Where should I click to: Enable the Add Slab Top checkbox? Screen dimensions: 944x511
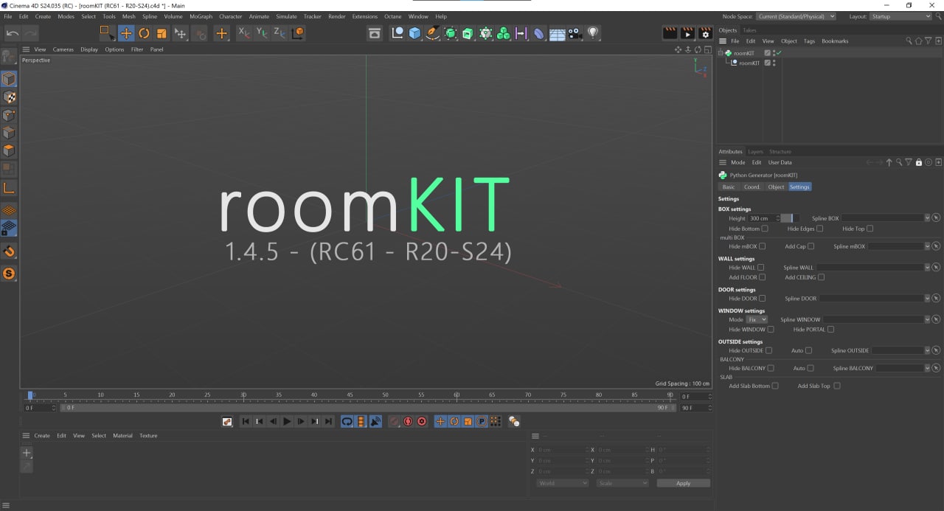click(x=837, y=386)
